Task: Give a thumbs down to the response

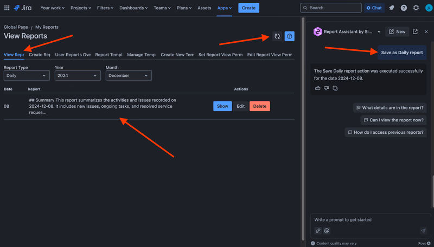Action: [327, 88]
